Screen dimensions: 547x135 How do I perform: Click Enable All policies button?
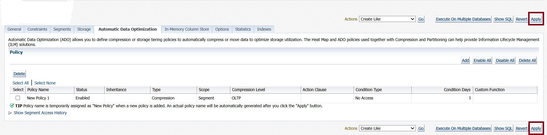482,60
